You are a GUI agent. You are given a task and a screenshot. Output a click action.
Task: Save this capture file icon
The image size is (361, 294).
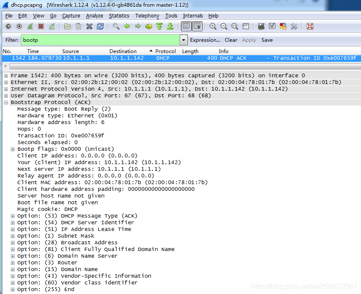(x=79, y=26)
